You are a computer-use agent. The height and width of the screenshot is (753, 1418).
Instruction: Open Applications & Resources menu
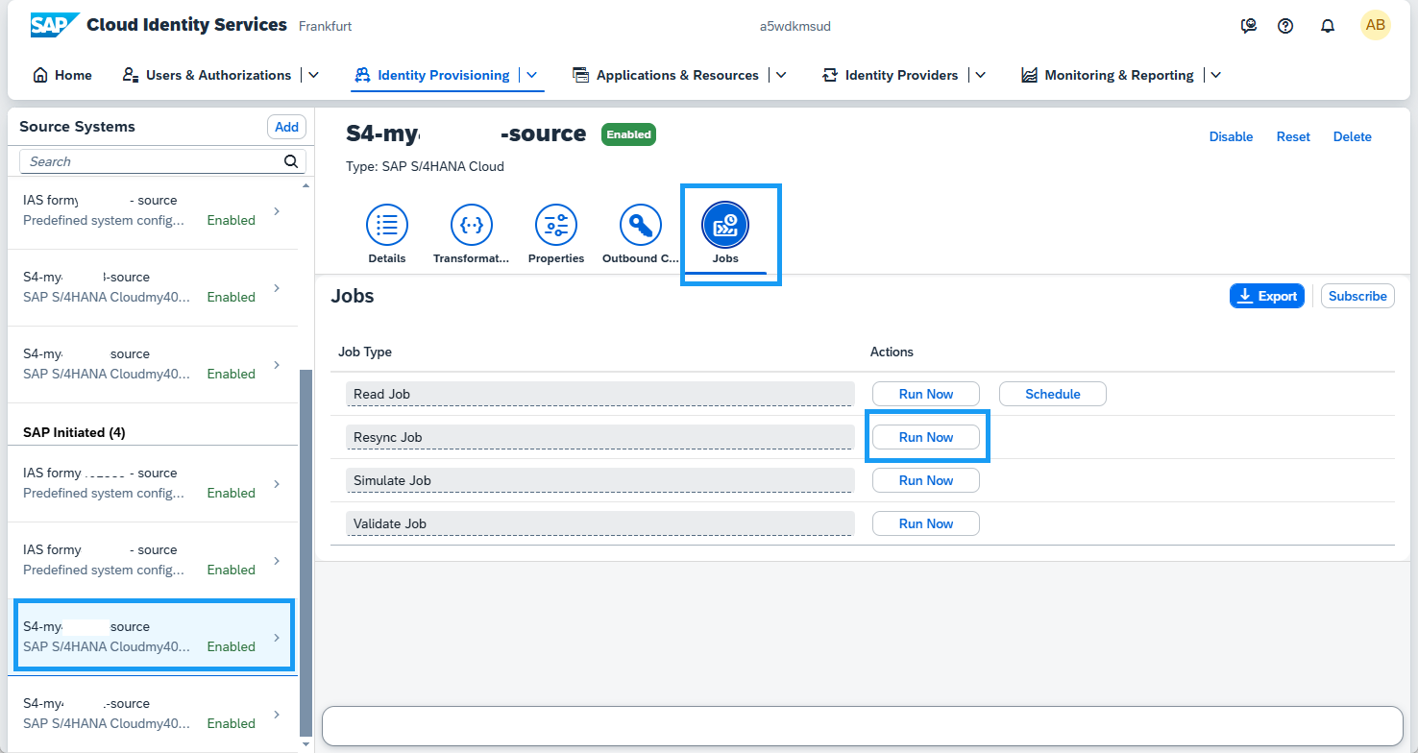click(666, 75)
